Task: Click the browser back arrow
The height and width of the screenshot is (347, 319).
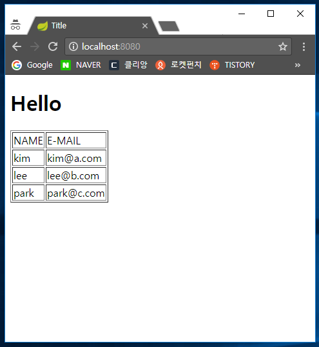Action: pyautogui.click(x=17, y=46)
